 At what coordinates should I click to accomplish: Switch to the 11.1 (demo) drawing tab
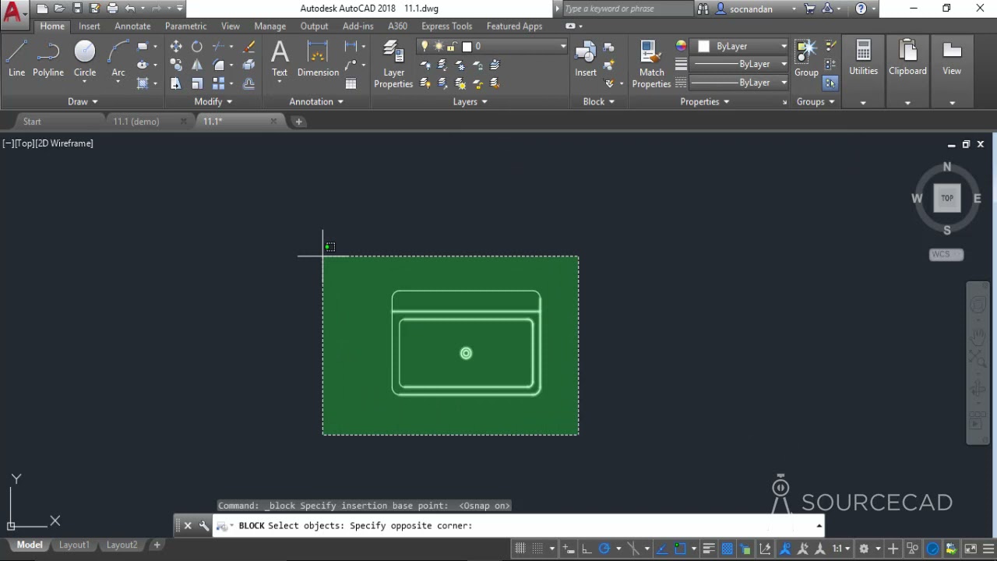[x=136, y=122]
